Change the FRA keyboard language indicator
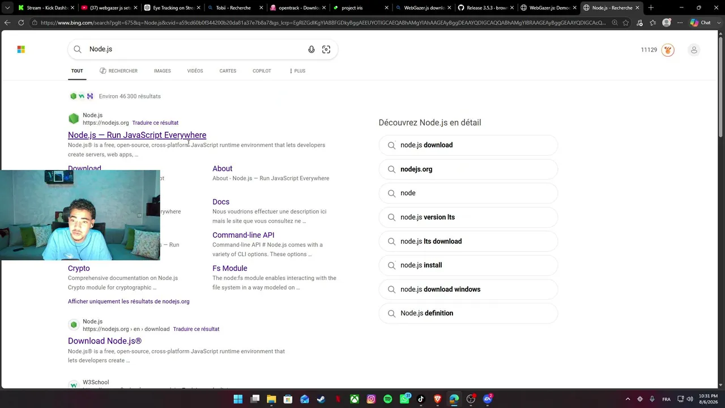 [667, 399]
